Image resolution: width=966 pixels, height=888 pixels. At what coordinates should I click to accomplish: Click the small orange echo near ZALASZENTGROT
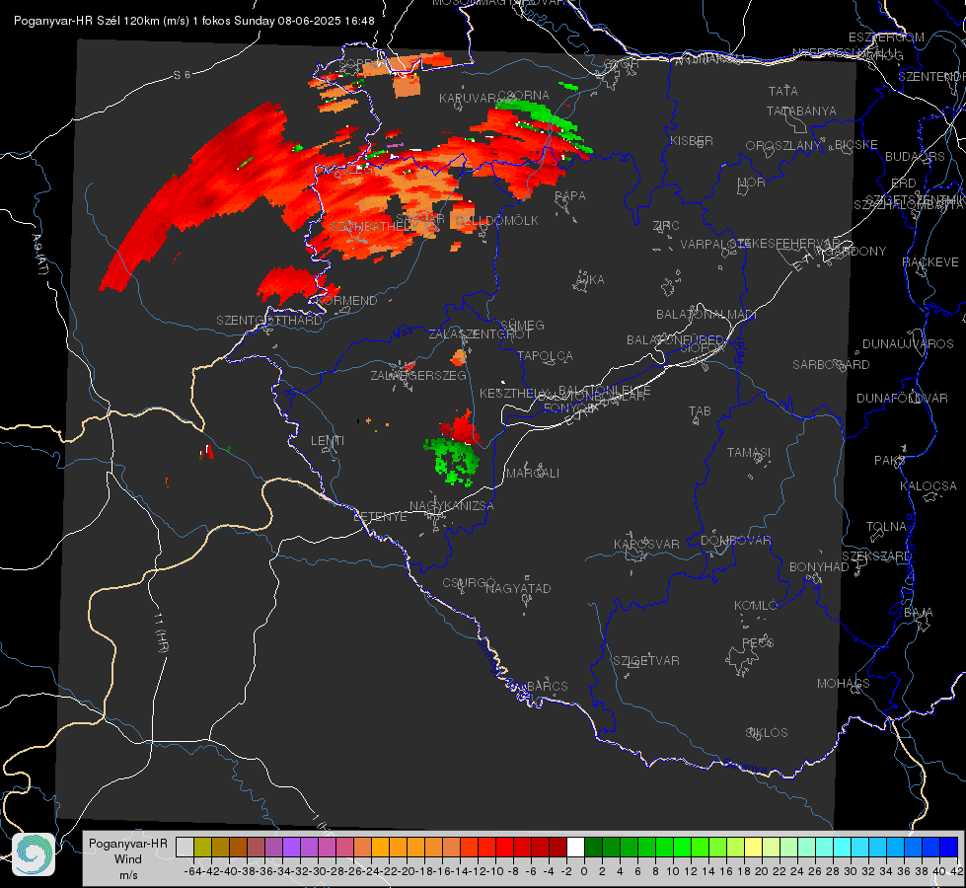pyautogui.click(x=459, y=357)
